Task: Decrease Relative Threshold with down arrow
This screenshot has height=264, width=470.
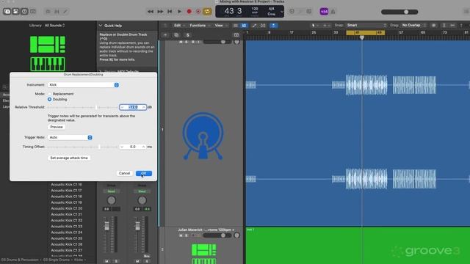Action: click(123, 107)
